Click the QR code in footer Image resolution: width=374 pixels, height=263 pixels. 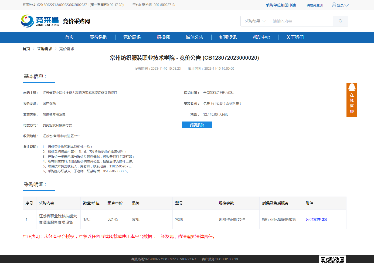point(332,260)
